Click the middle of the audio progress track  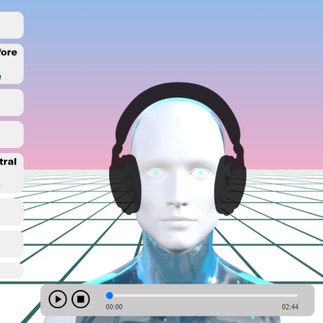click(x=202, y=295)
